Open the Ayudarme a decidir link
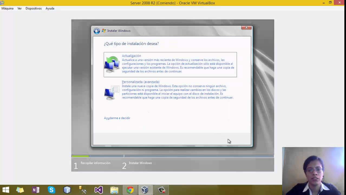Viewport: 346px width, 195px height. click(117, 118)
